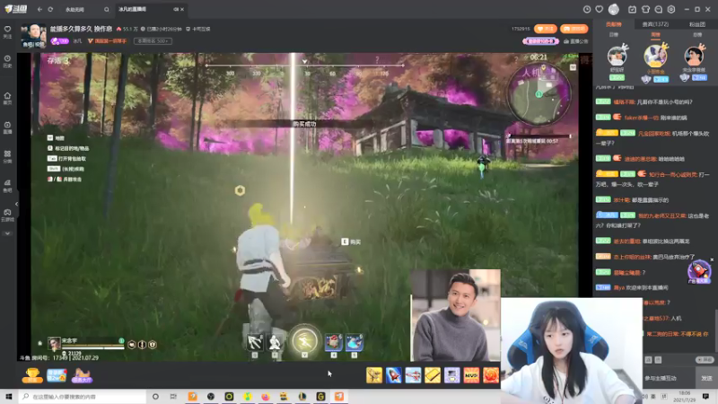
Task: Open the right crowned avatar in the ranking
Action: point(694,56)
